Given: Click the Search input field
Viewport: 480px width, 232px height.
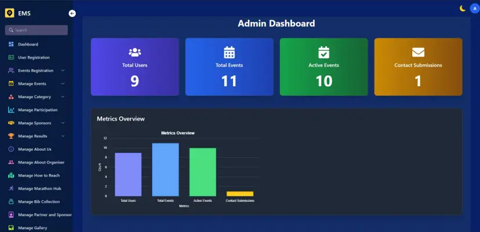Looking at the screenshot, I should [37, 30].
